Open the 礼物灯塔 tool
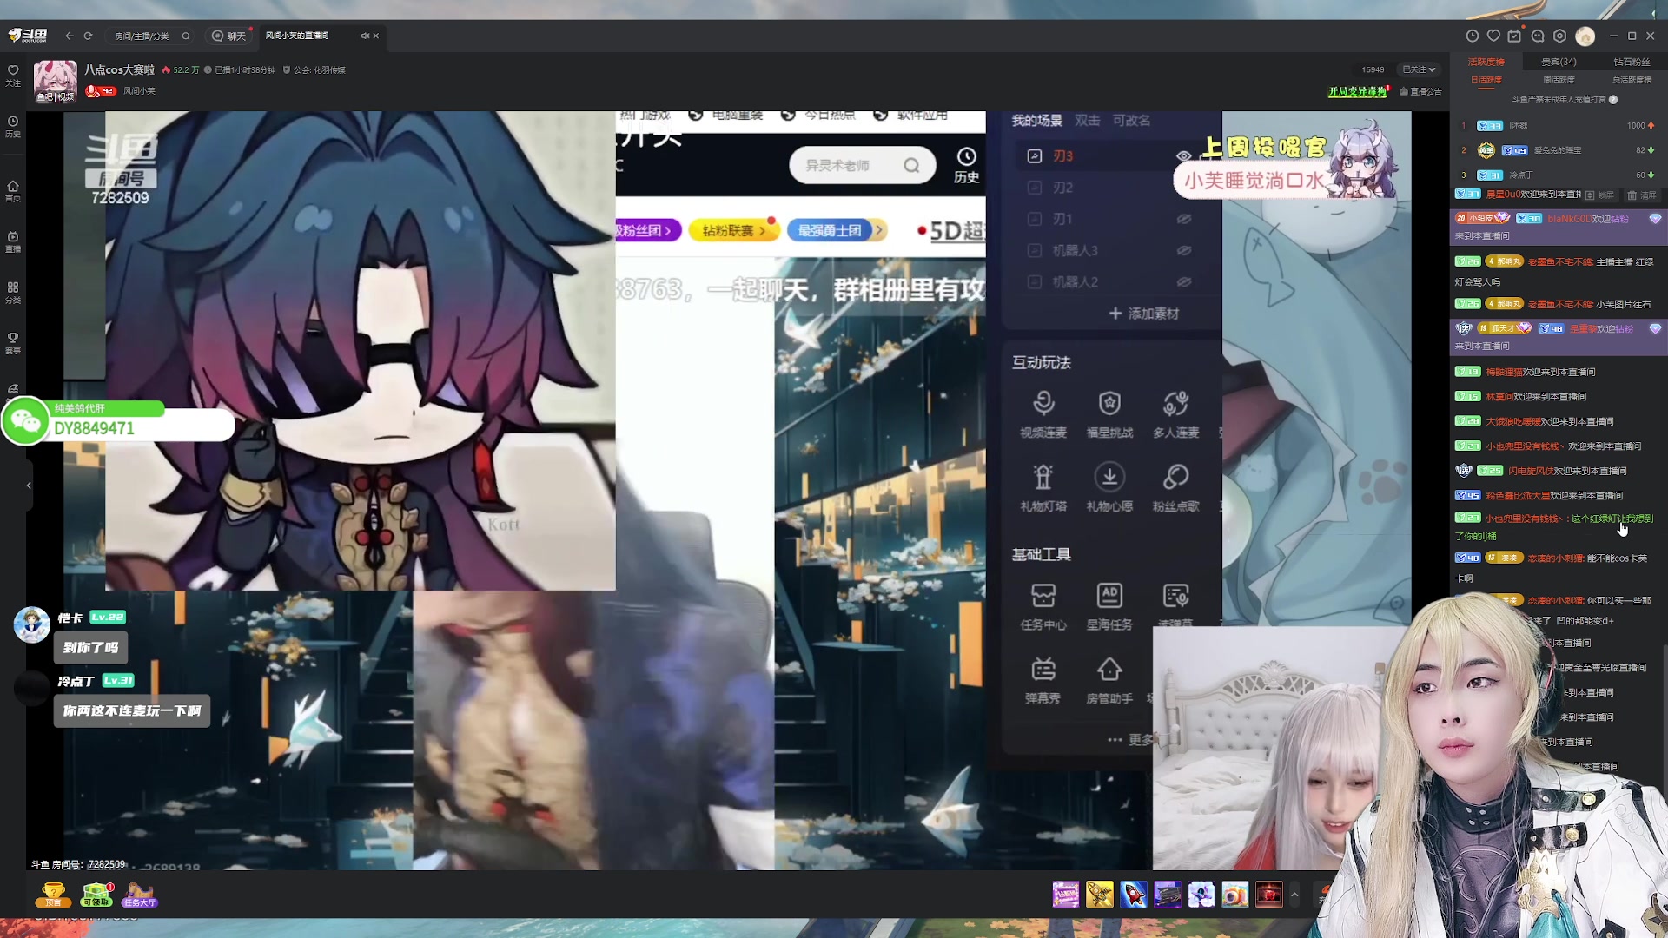 1043,487
